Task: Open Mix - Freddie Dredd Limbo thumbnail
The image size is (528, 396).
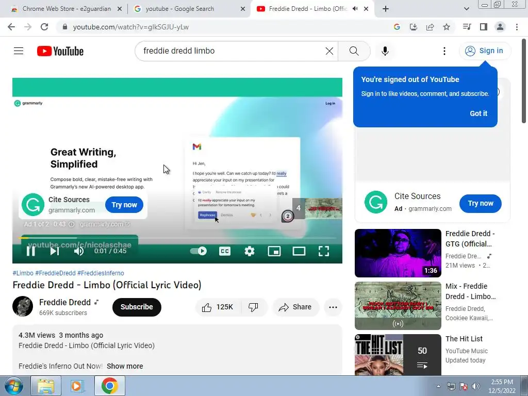Action: pyautogui.click(x=398, y=305)
